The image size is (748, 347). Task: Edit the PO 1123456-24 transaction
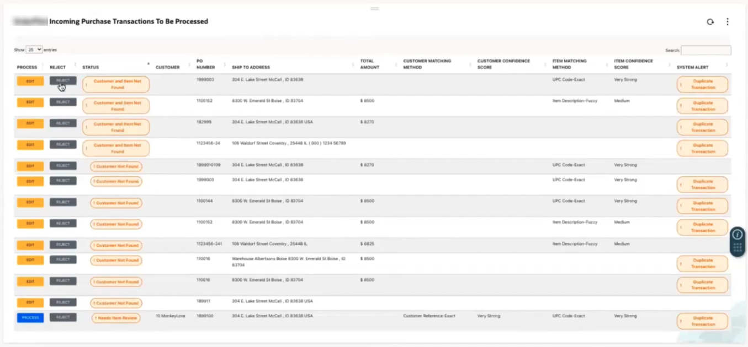[x=30, y=145]
